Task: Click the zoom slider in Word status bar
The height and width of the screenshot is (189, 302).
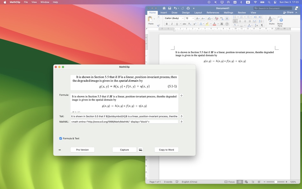Action: 275,182
